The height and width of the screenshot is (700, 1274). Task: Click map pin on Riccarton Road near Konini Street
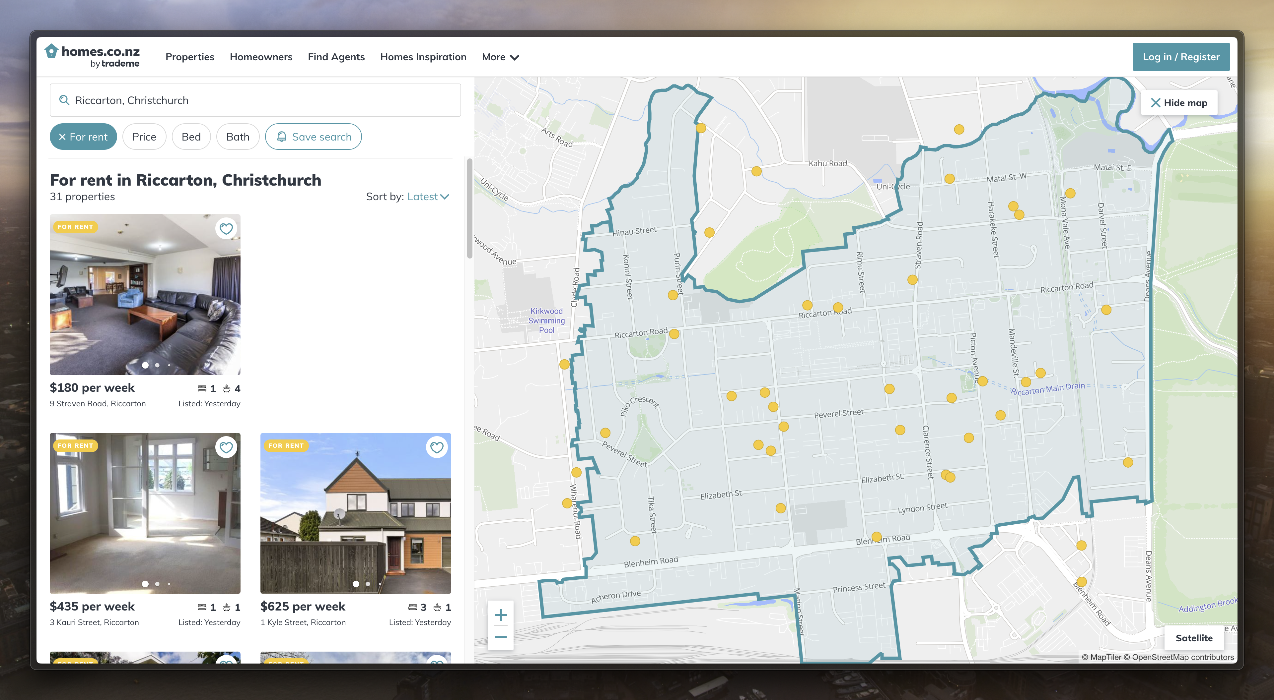pos(674,334)
